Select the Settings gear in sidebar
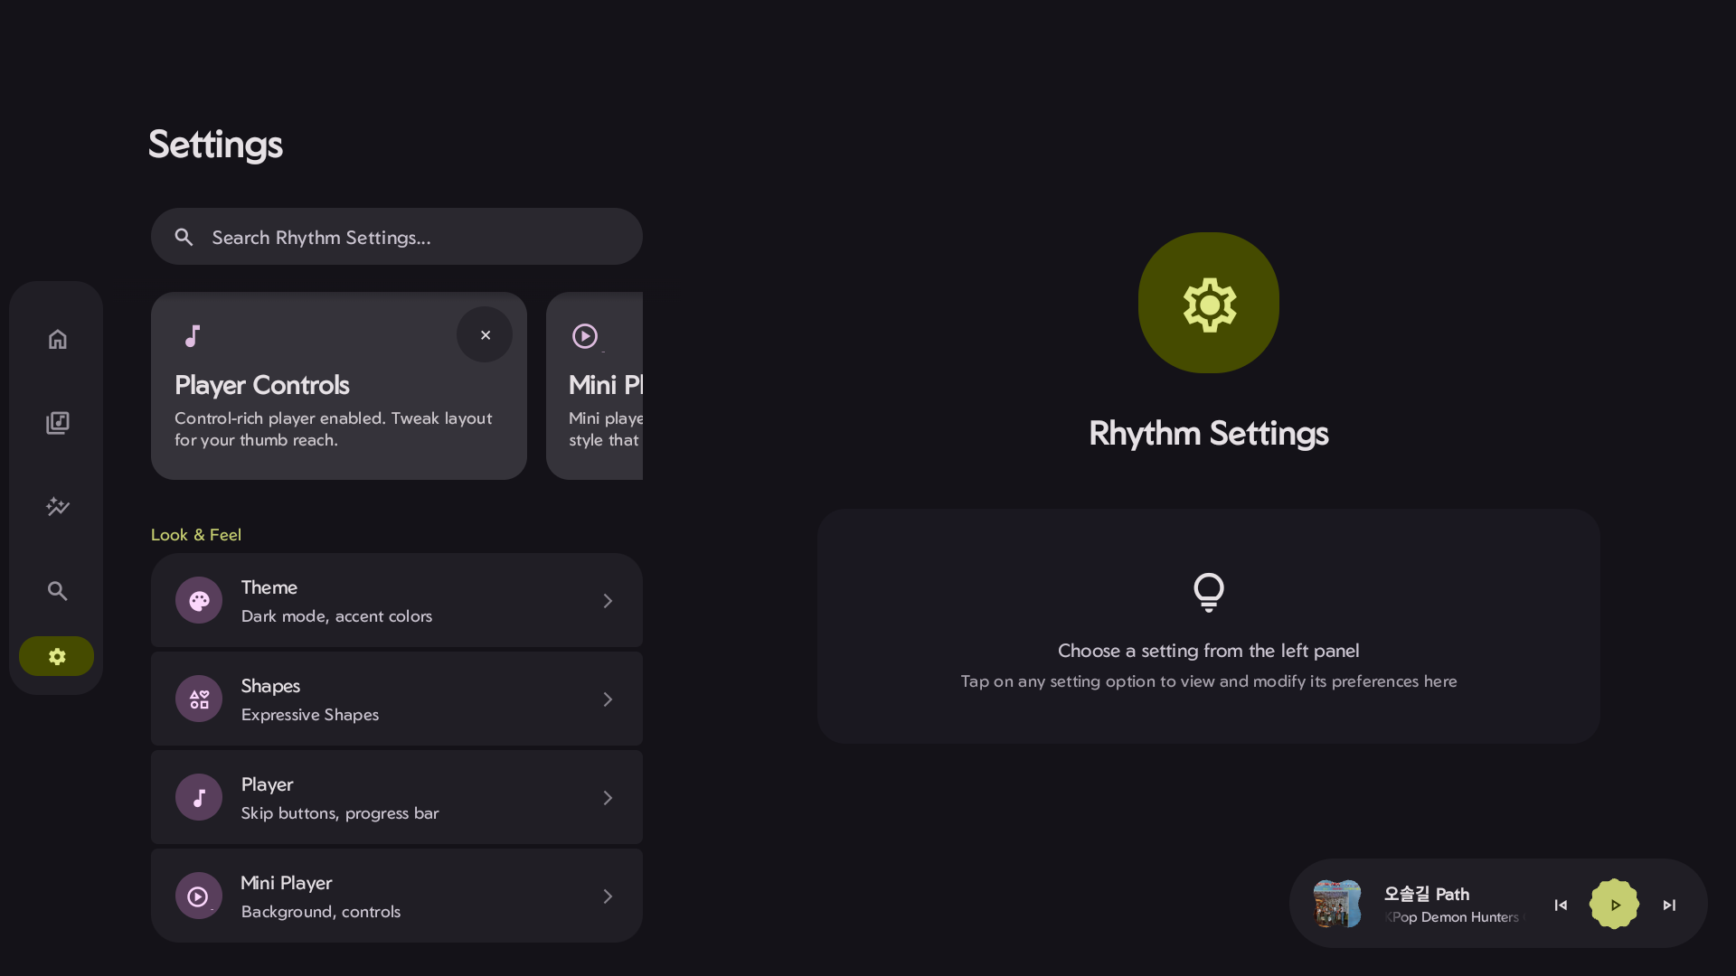 (x=57, y=656)
